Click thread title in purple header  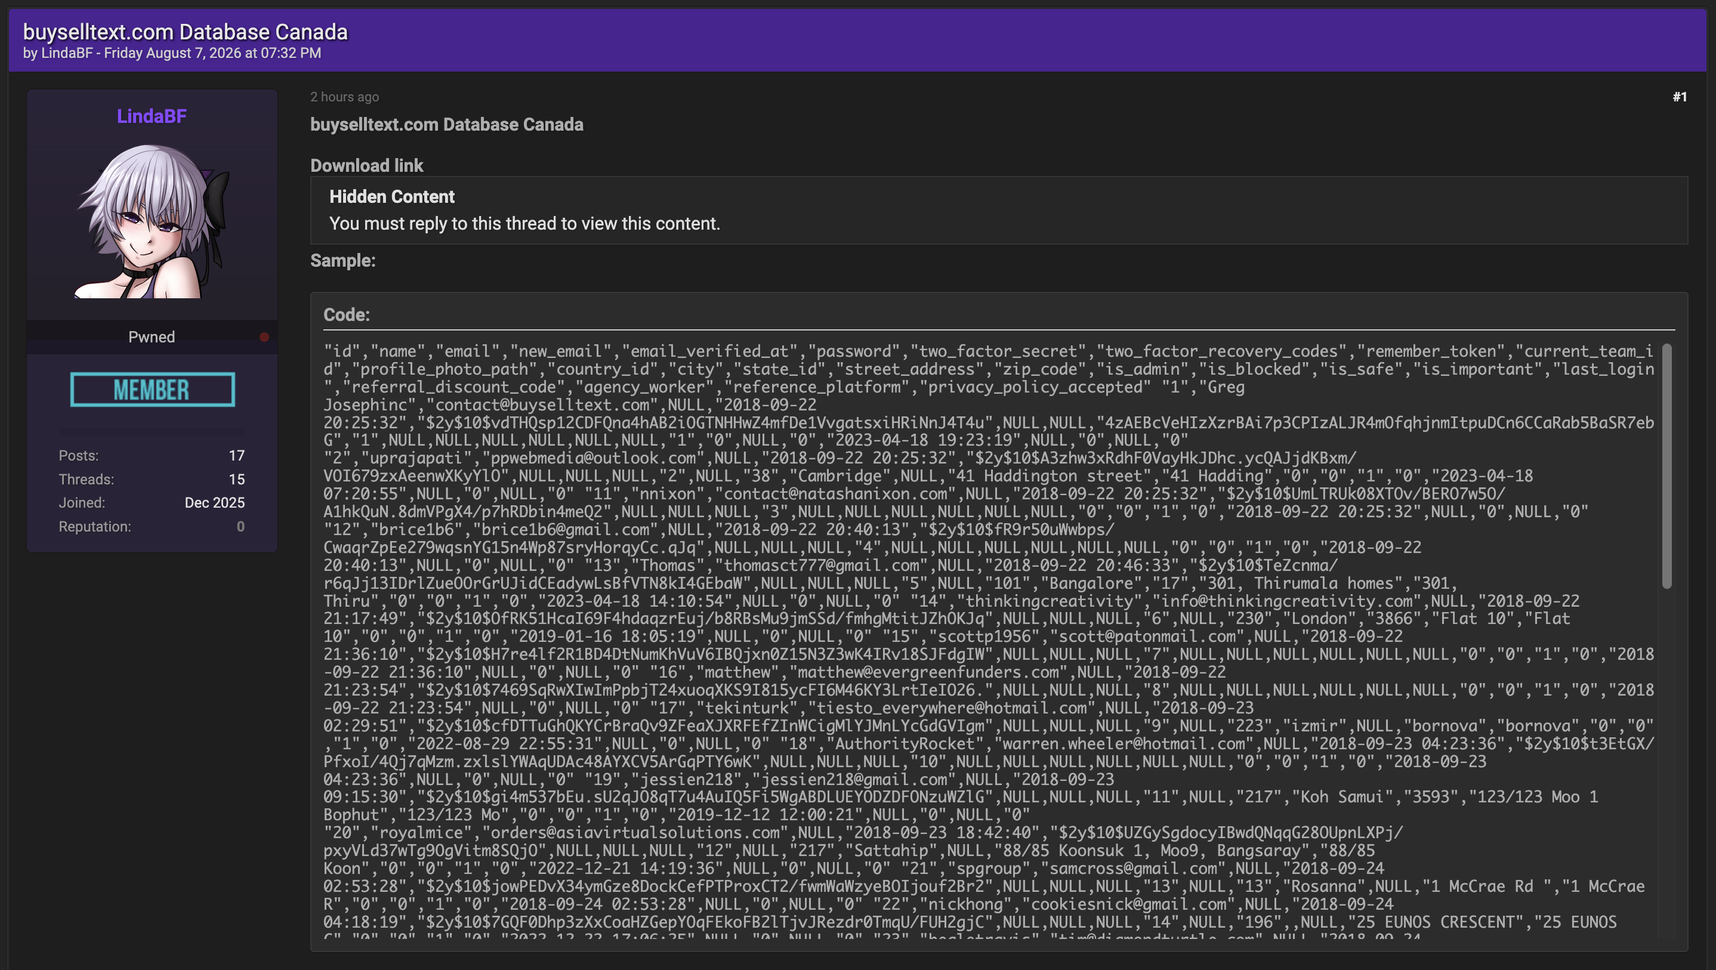[x=185, y=31]
